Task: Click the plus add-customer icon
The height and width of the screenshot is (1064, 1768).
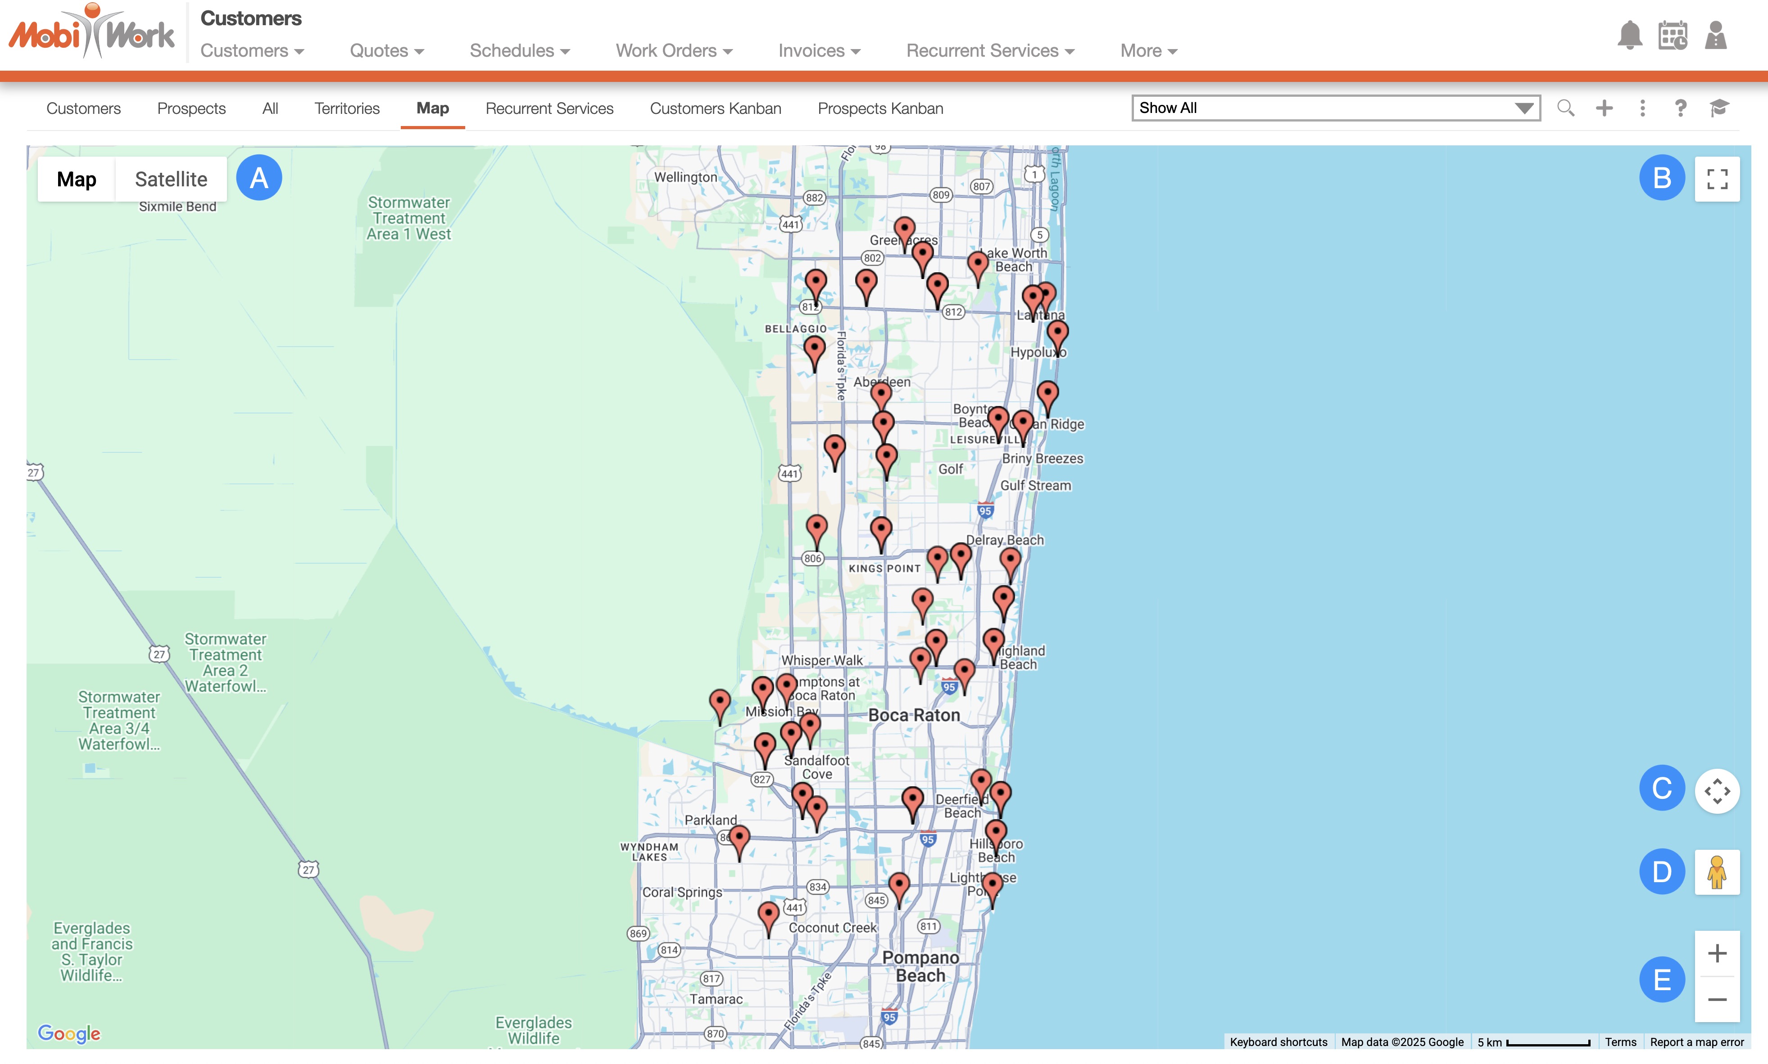Action: 1605,108
